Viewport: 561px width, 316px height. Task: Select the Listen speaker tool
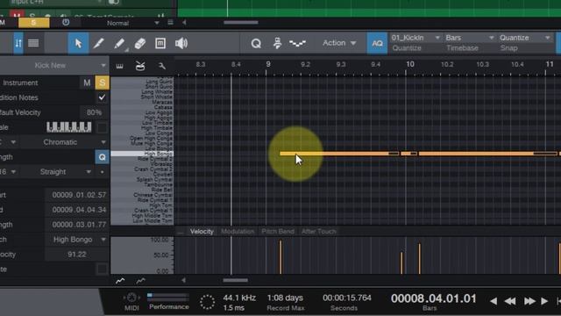[x=181, y=43]
